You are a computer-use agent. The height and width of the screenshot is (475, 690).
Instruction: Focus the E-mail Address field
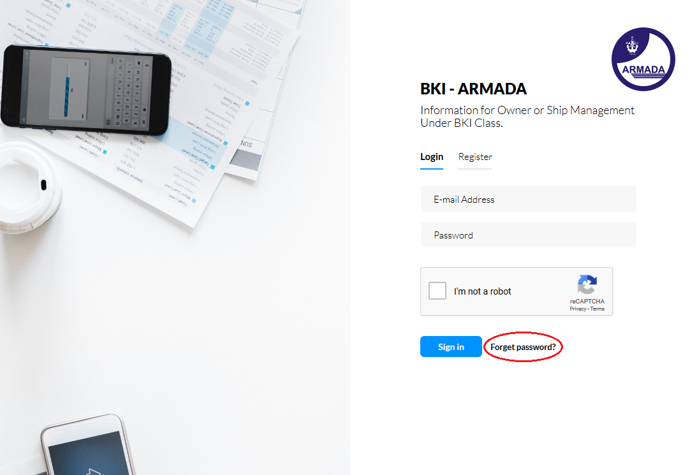[x=529, y=199]
